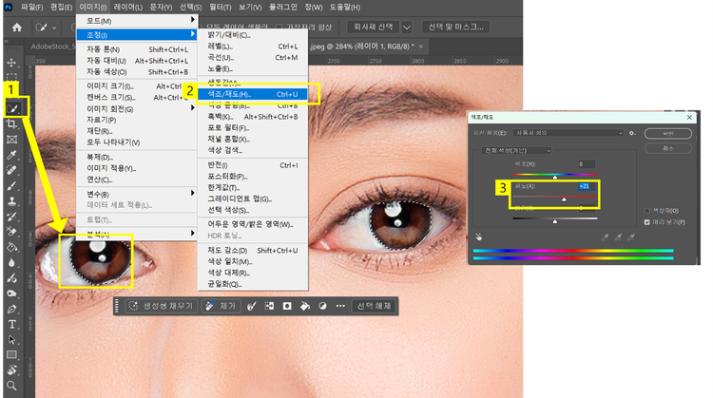Click the preset gear icon in Hue/Saturation dialog
The width and height of the screenshot is (713, 398).
tap(632, 133)
